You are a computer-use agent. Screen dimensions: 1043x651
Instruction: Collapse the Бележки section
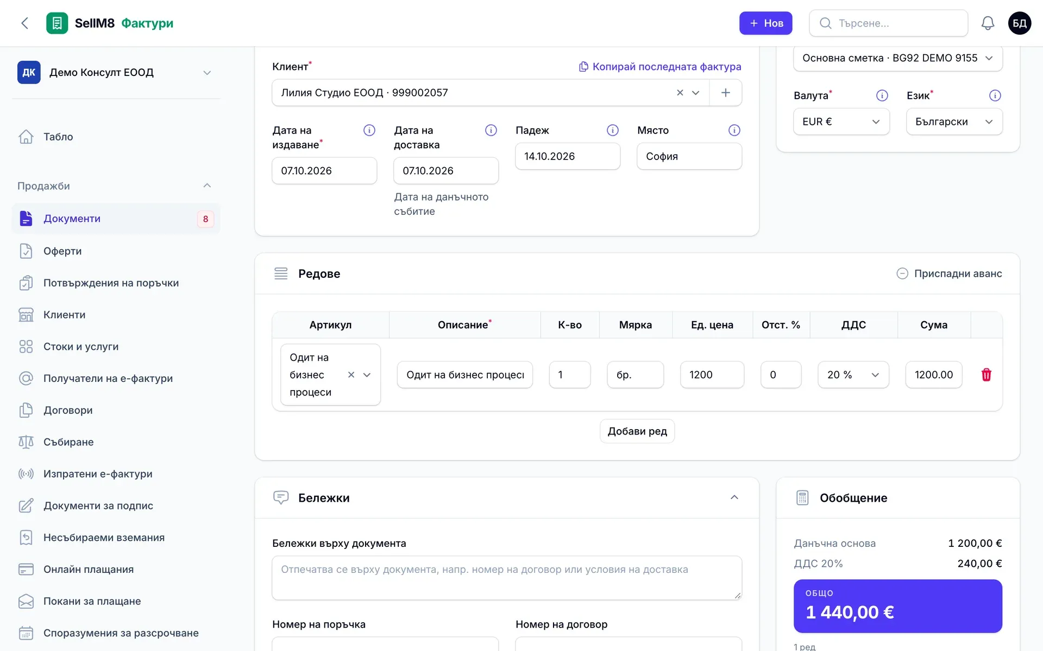[x=734, y=497]
